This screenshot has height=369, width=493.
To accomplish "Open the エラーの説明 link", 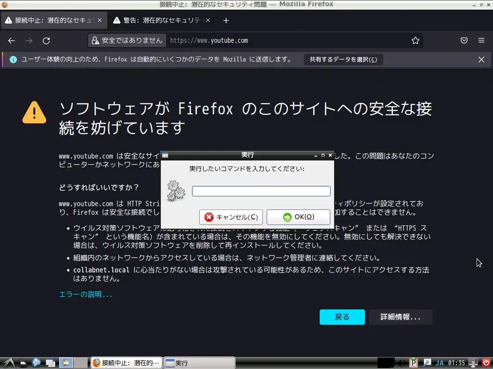I will coord(86,295).
